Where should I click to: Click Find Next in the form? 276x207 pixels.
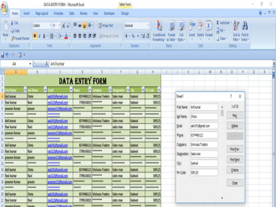[x=235, y=160]
